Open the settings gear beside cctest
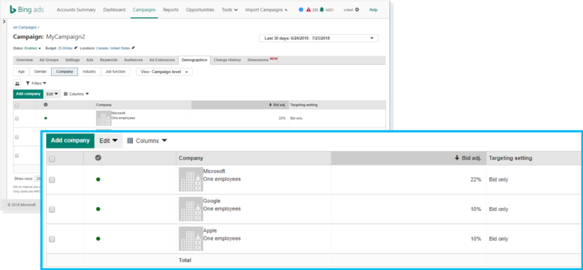This screenshot has width=583, height=270. tap(357, 10)
